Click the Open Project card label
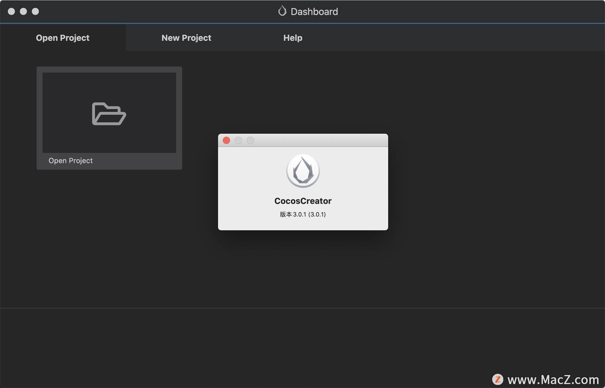Image resolution: width=605 pixels, height=388 pixels. (71, 161)
